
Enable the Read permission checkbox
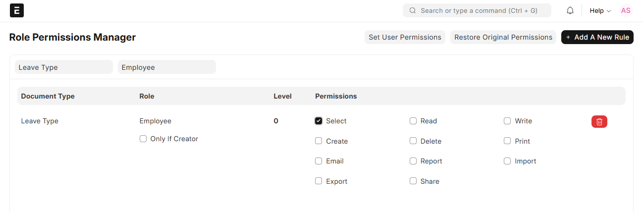[x=413, y=121]
